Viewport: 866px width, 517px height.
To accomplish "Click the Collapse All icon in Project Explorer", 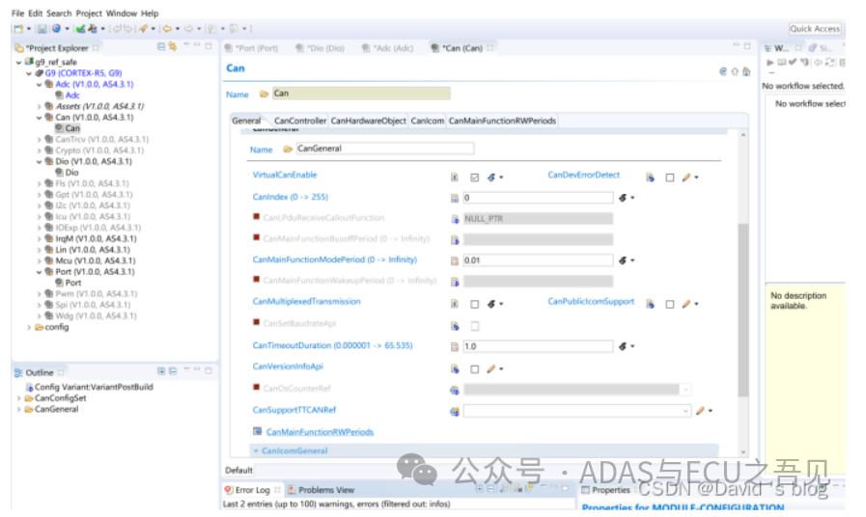I will [161, 47].
